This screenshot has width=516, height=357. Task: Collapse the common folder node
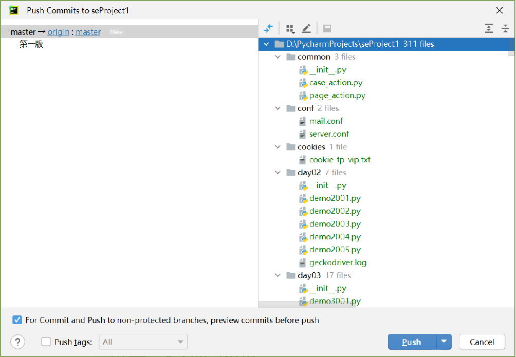coord(278,57)
